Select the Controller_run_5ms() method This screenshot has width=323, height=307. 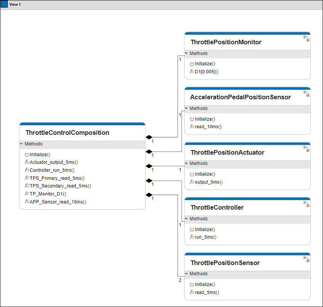tap(52, 170)
